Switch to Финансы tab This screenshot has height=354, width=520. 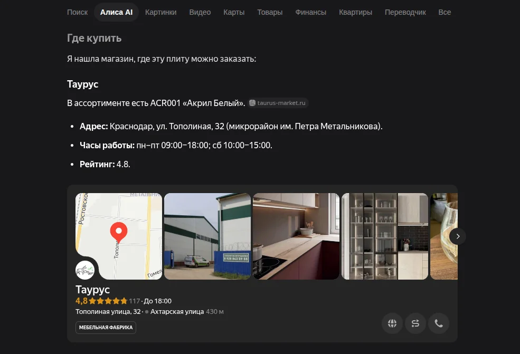point(311,12)
